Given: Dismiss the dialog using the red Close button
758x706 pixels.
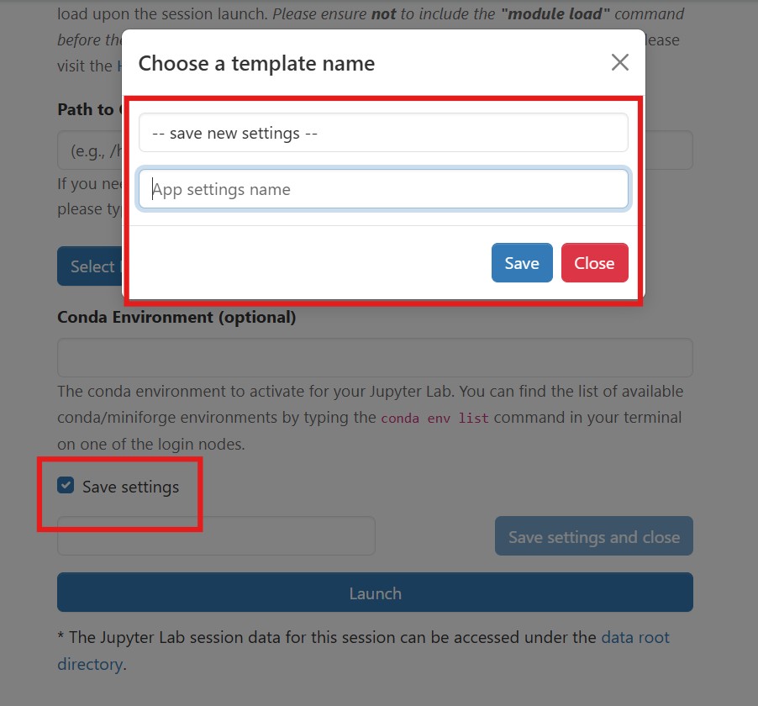Looking at the screenshot, I should (594, 262).
